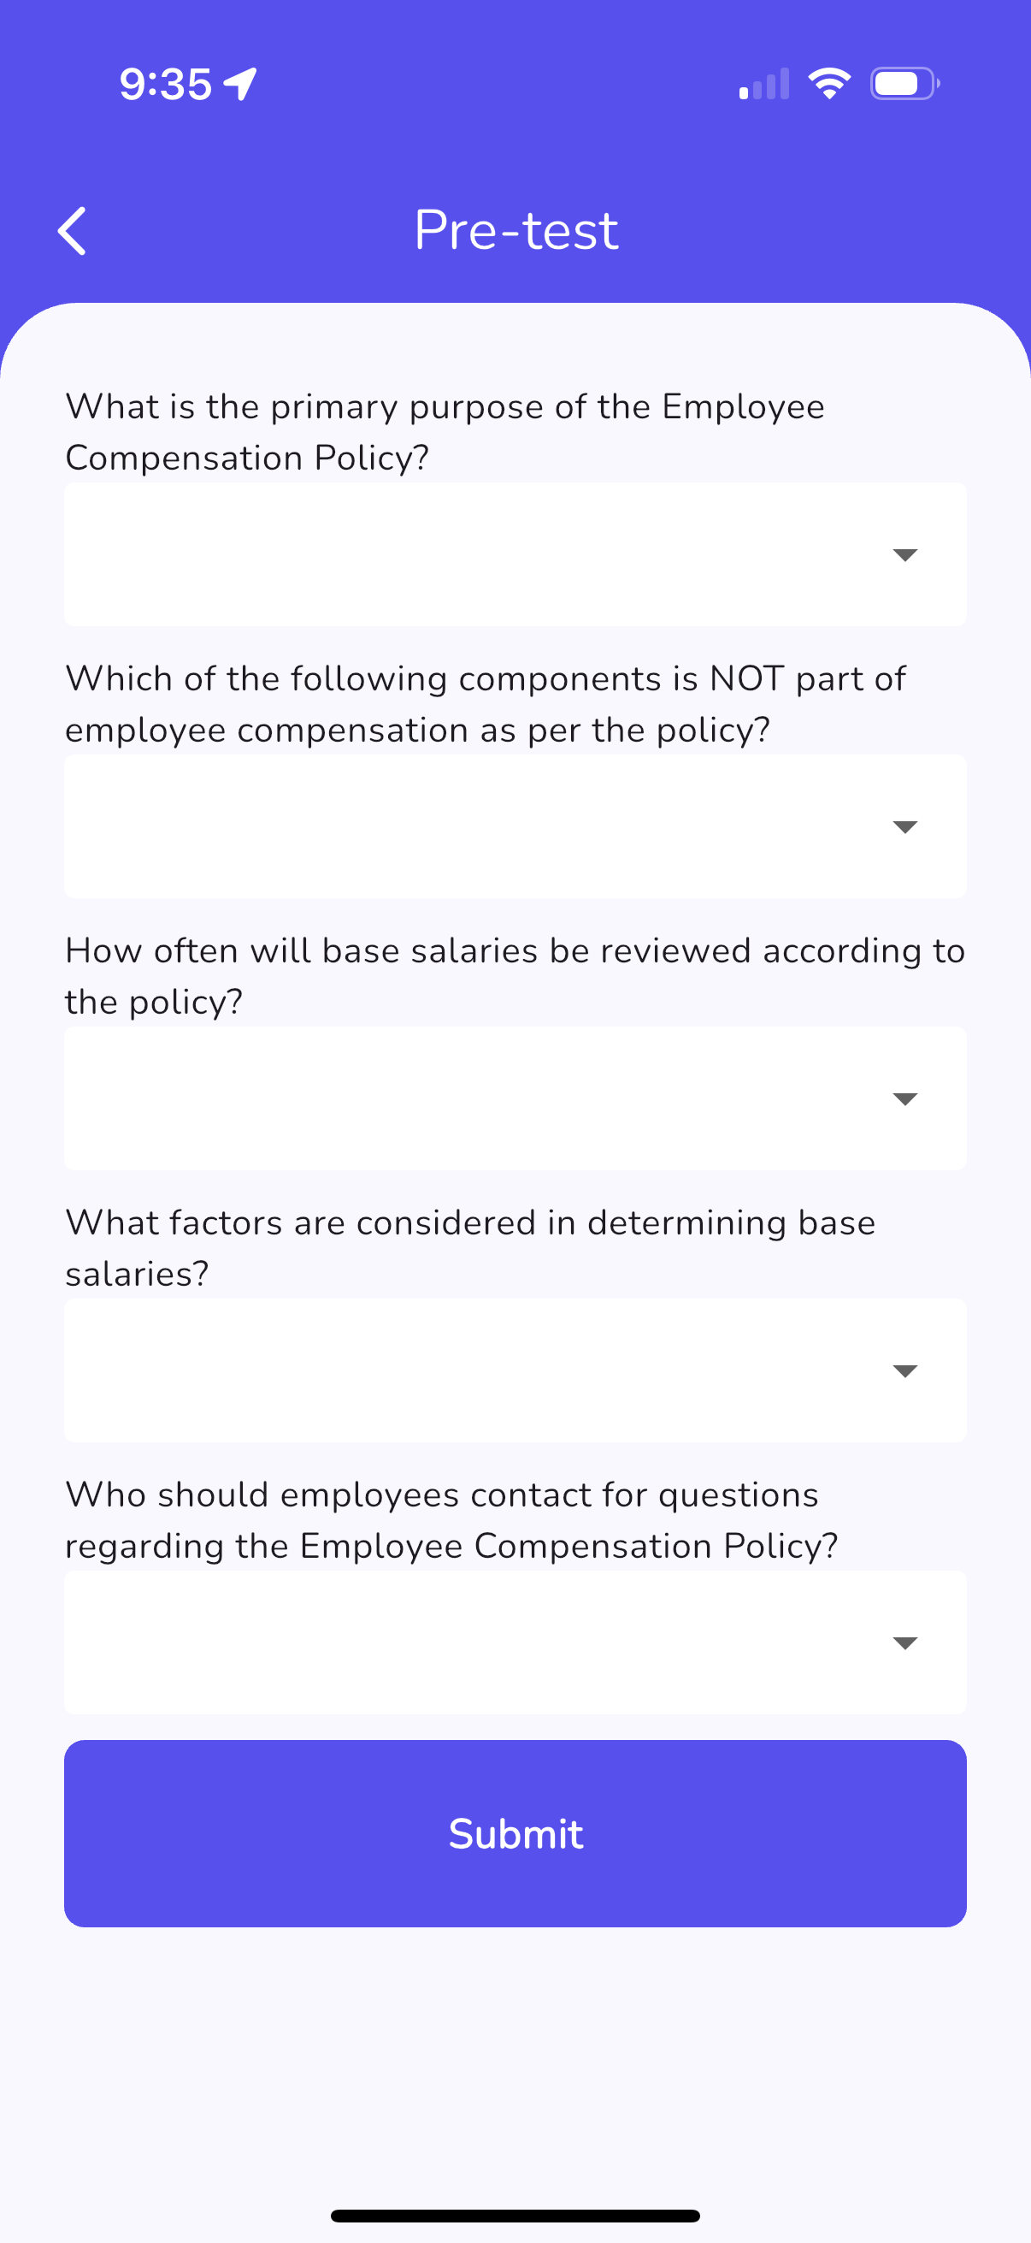
Task: Tap question text about how often salaries reviewed
Action: 515,976
